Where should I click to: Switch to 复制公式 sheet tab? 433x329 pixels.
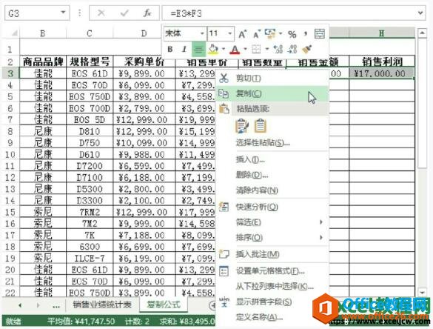[x=164, y=305]
